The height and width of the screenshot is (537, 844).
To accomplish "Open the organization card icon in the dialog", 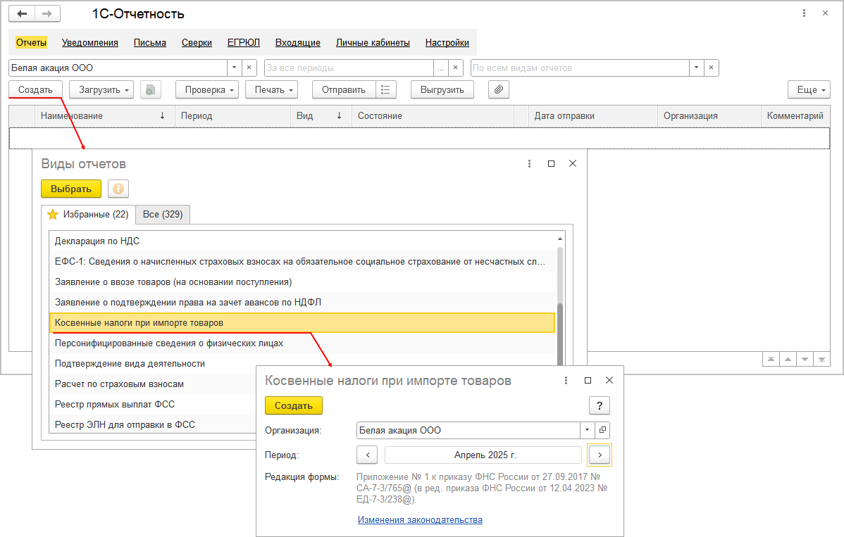I will pos(602,430).
